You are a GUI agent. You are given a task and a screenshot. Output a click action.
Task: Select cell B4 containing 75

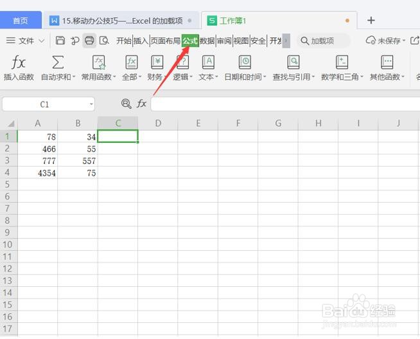coord(78,173)
